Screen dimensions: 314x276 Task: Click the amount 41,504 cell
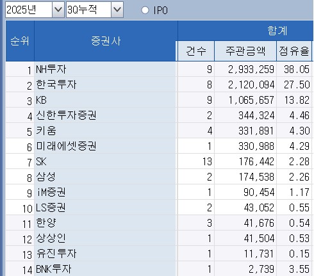click(x=245, y=238)
